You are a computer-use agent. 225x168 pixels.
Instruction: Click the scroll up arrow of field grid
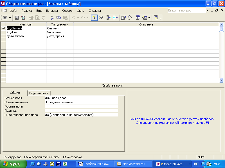[x=221, y=25]
